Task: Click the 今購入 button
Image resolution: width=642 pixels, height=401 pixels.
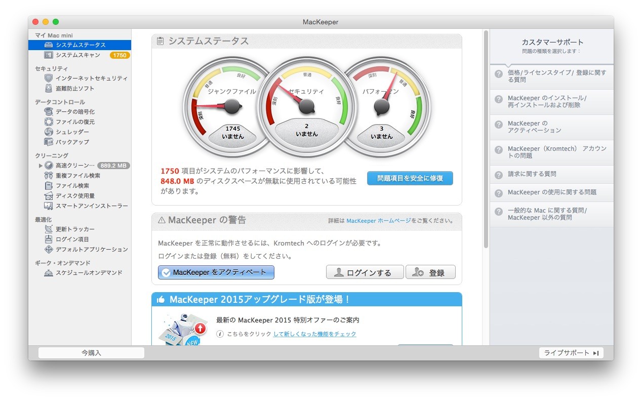Action: coord(91,353)
